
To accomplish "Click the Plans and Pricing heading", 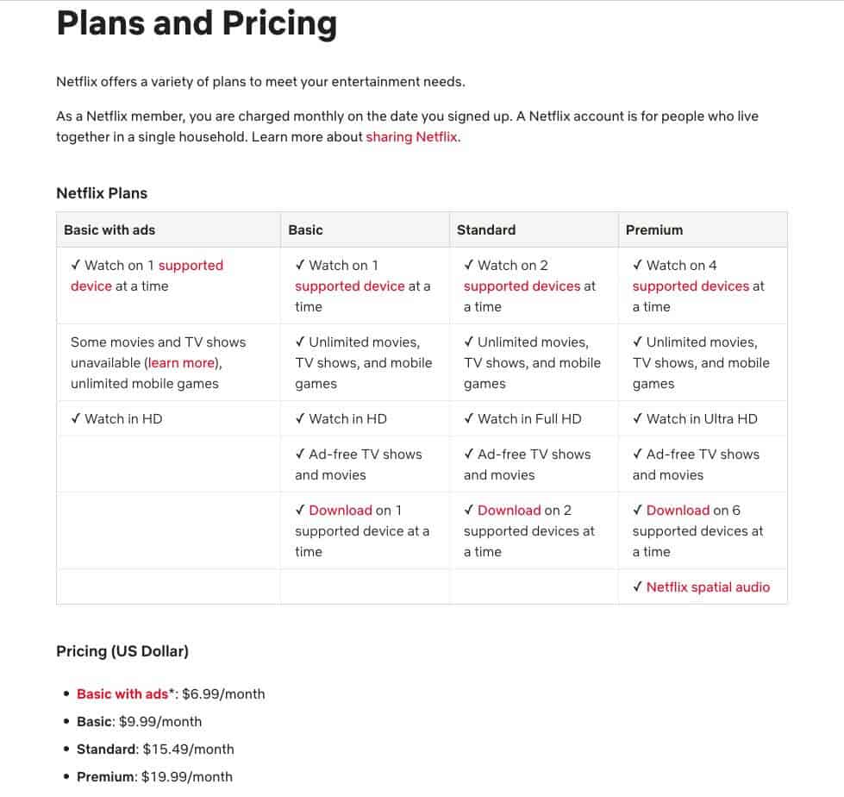I will [x=197, y=23].
